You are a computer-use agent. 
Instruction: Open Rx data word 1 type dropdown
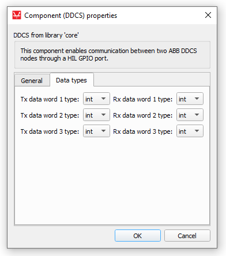coord(190,99)
